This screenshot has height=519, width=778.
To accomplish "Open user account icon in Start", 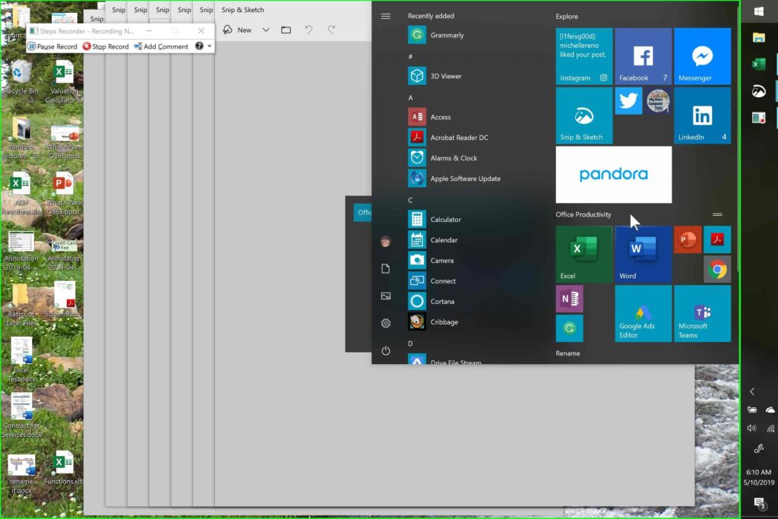I will coord(385,242).
